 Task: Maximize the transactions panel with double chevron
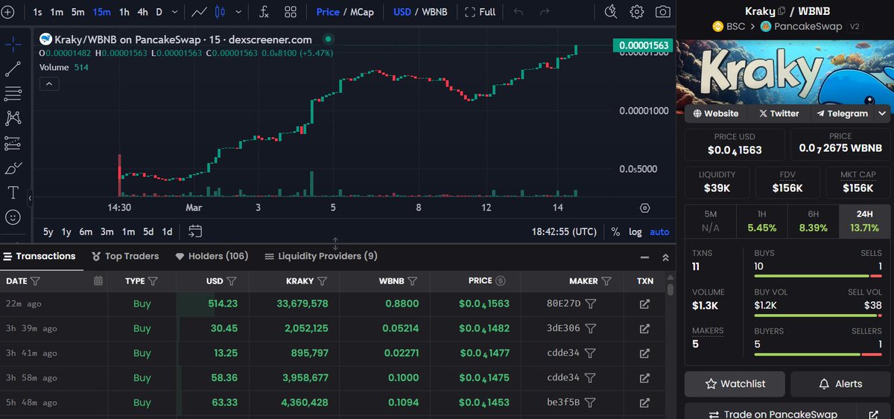click(x=665, y=257)
